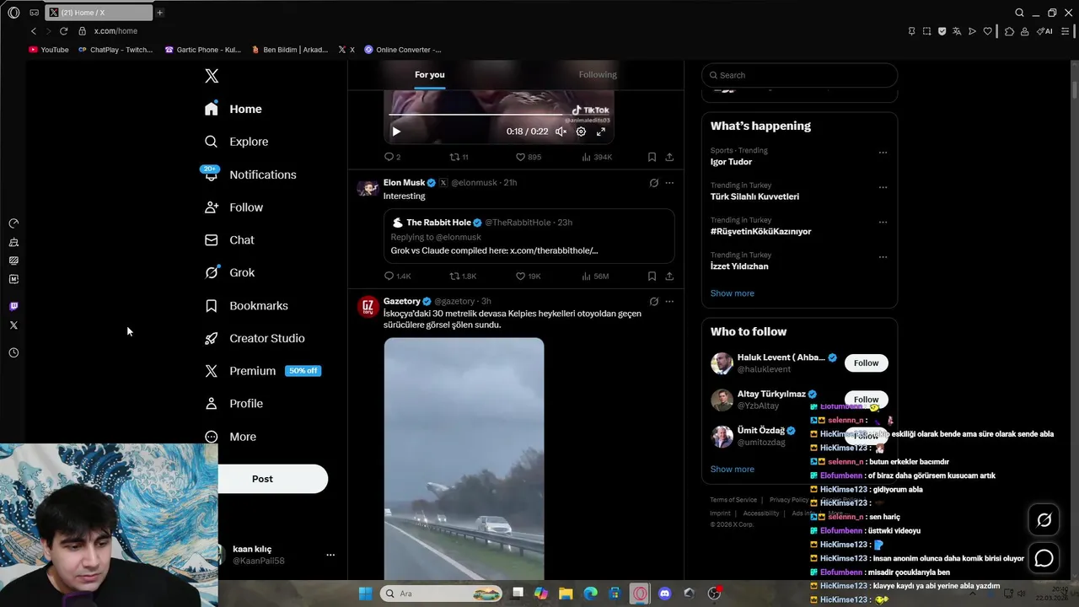The height and width of the screenshot is (607, 1079).
Task: Follow Altay Türkyılmaz
Action: (866, 399)
